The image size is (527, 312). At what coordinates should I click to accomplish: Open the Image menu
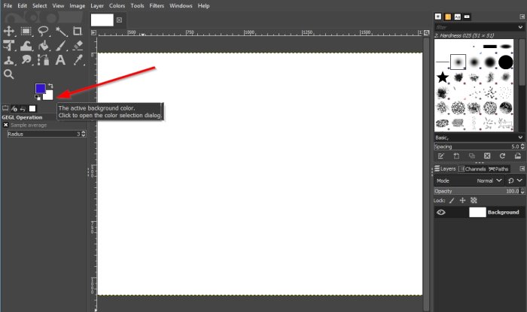point(78,6)
